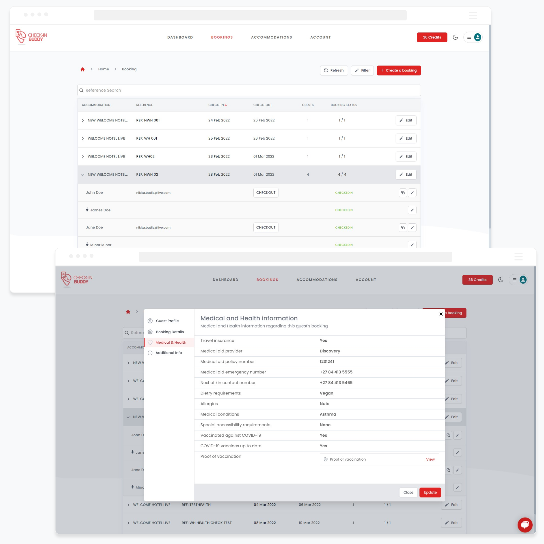The height and width of the screenshot is (544, 544).
Task: Focus the Reference Search field in back window
Action: 249,90
